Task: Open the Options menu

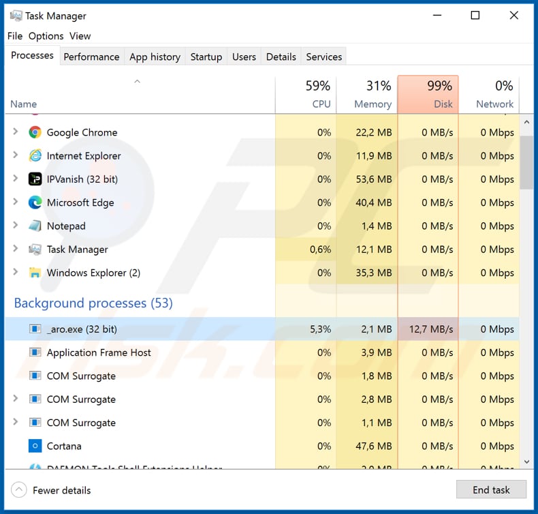Action: [x=46, y=35]
